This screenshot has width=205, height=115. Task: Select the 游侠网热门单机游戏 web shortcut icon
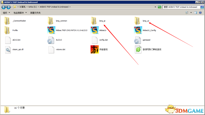138,50
